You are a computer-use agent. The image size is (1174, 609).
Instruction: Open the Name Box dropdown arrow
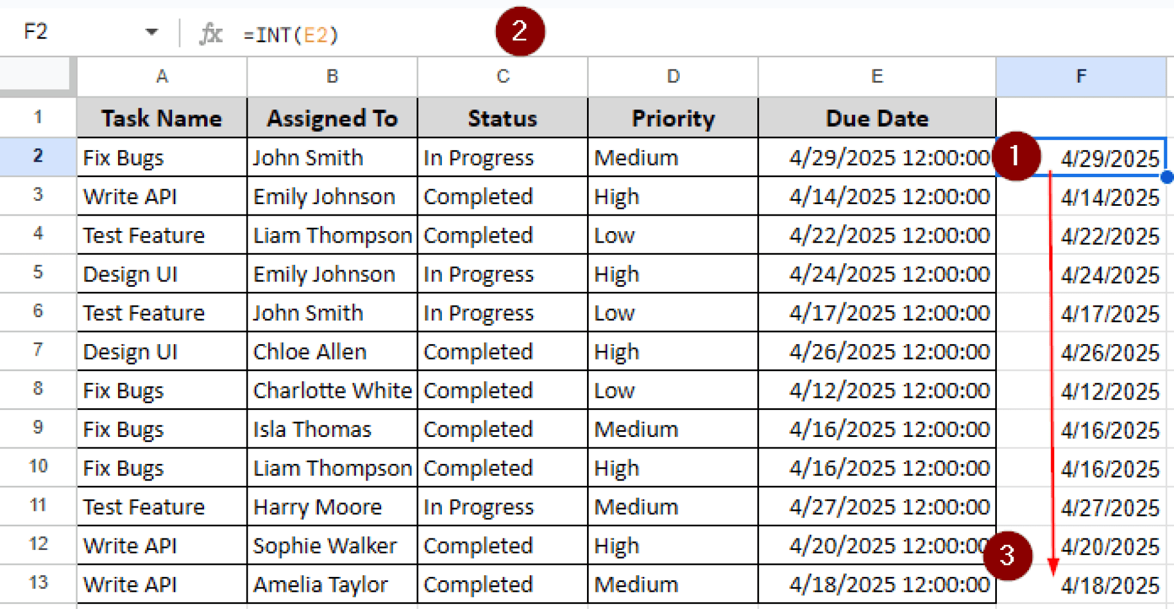pyautogui.click(x=151, y=32)
